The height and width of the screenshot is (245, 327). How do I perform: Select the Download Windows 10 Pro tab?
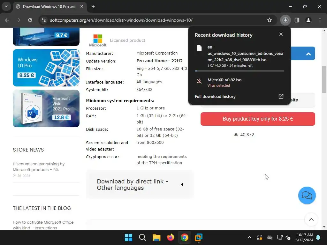pyautogui.click(x=49, y=7)
